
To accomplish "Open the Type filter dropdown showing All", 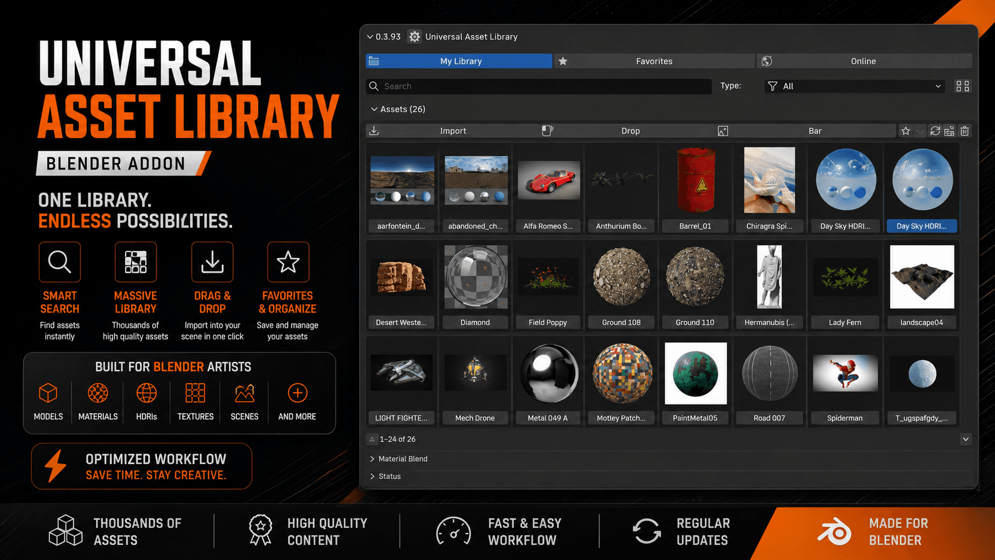I will [x=855, y=86].
